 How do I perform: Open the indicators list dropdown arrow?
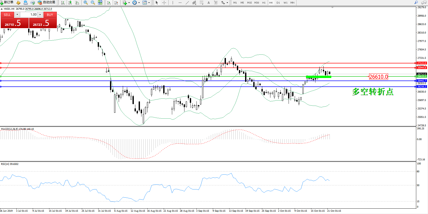point(129,3)
